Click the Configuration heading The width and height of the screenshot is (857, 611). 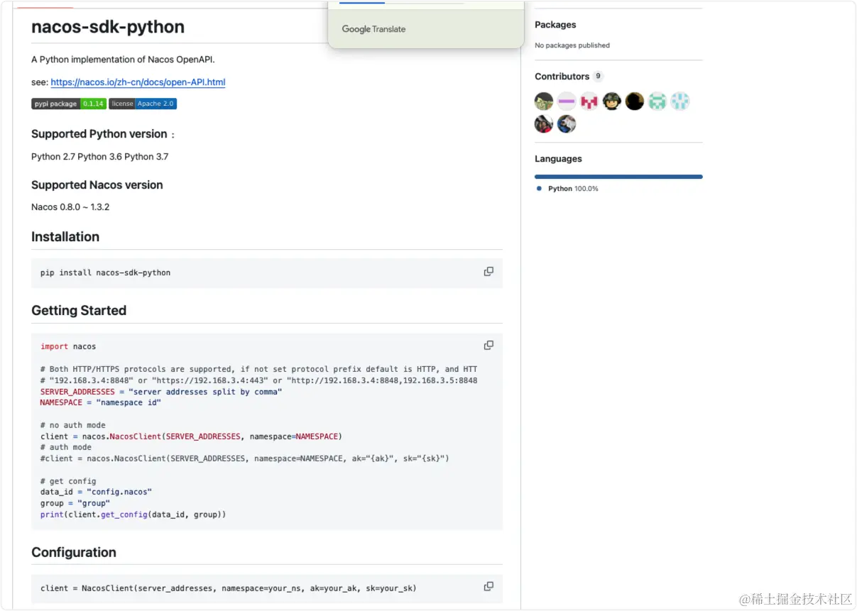(74, 553)
